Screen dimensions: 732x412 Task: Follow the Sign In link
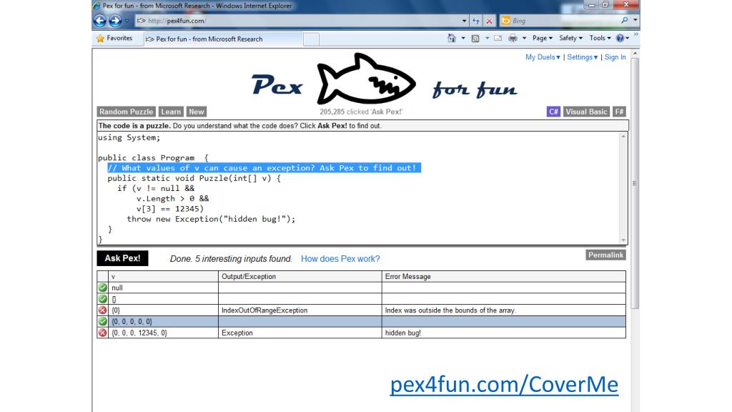point(615,57)
